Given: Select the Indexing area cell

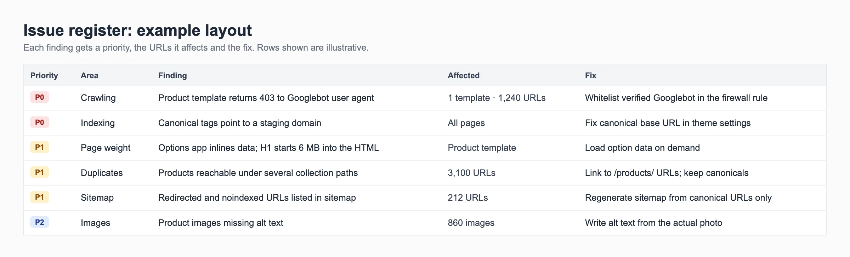Looking at the screenshot, I should point(98,123).
